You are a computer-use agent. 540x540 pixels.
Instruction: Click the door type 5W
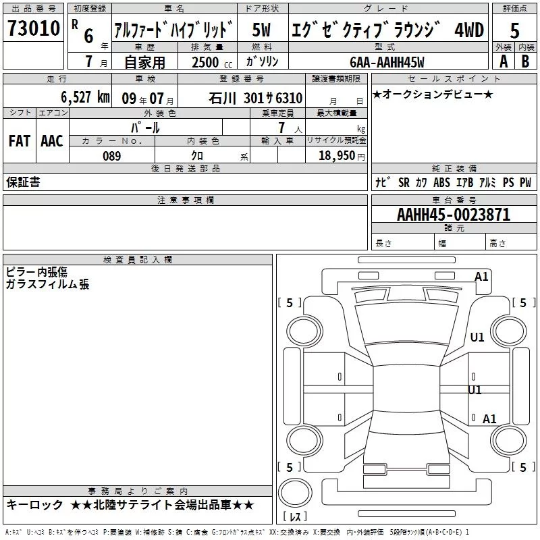tap(261, 30)
